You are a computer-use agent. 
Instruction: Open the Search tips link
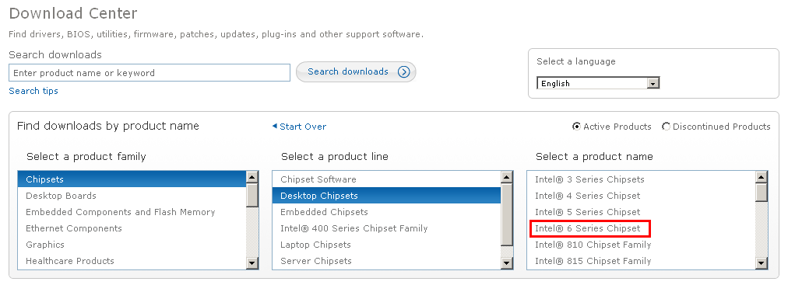click(33, 91)
